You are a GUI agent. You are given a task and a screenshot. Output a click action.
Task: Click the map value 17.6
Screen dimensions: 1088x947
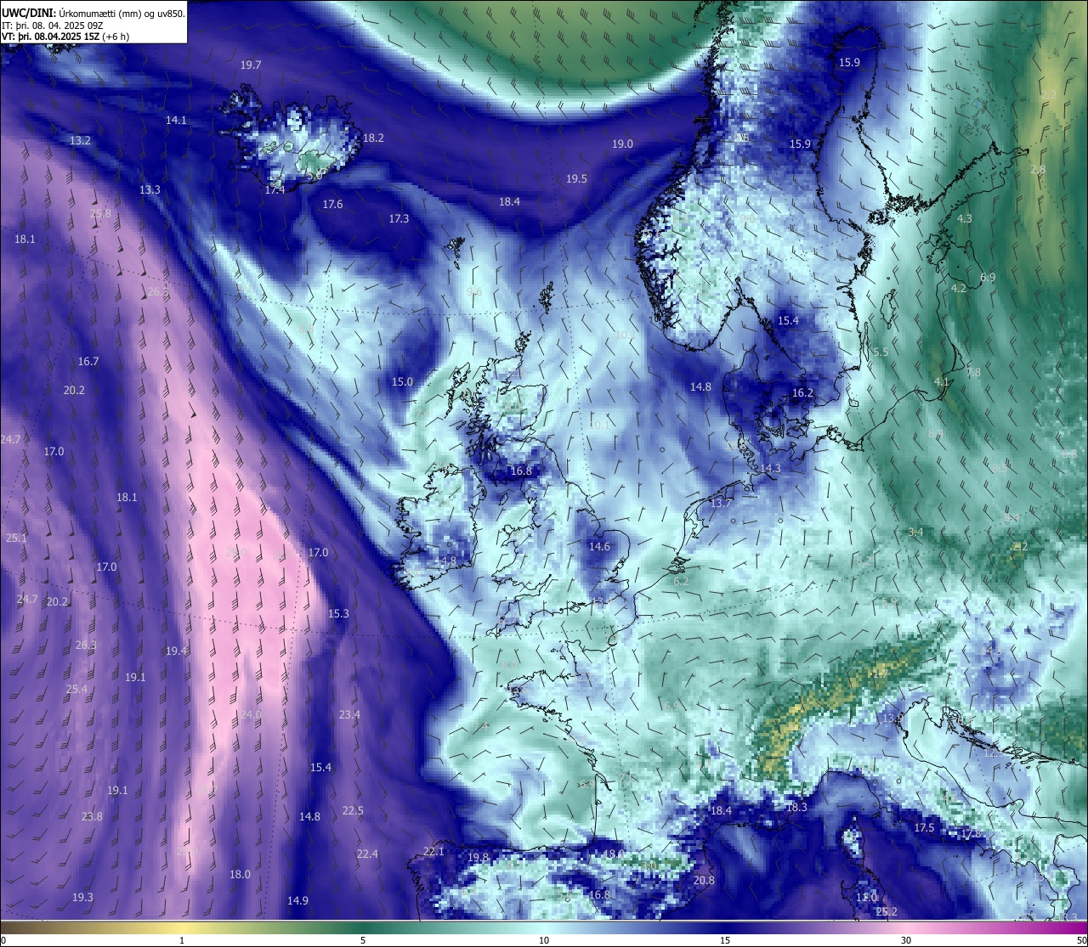point(332,205)
